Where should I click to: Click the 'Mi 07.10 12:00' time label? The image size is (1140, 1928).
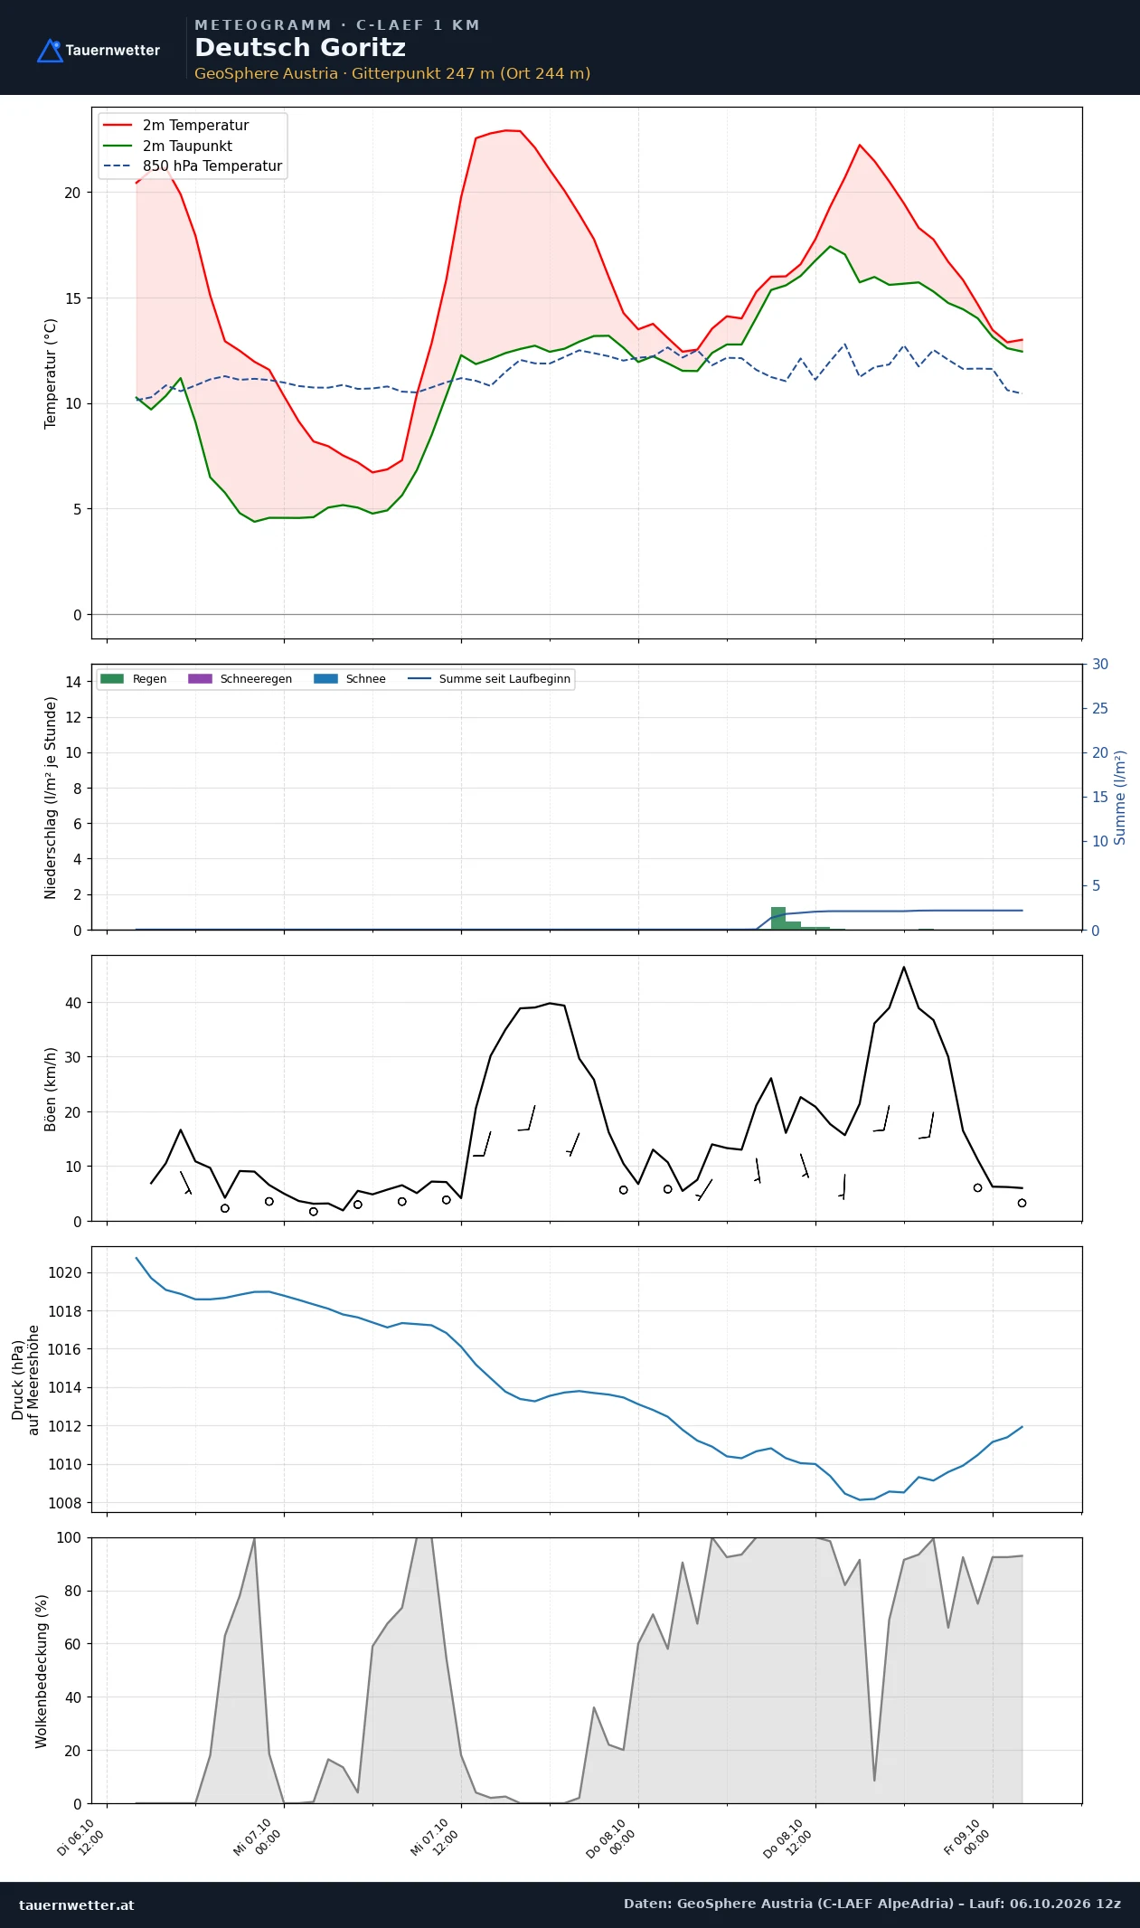pos(436,1838)
